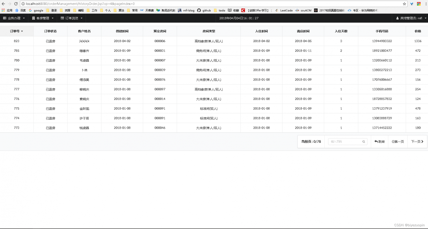This screenshot has width=428, height=229.
Task: Open the 收藏 bookmark
Action: tap(233, 10)
